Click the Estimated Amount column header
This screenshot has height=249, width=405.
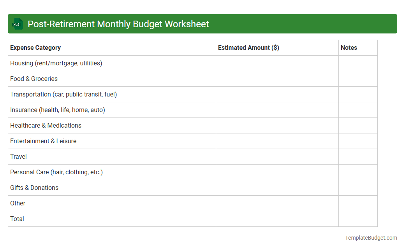[x=248, y=47]
